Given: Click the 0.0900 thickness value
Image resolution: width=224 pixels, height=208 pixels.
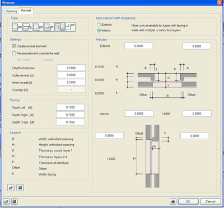Looking at the screenshot, I should pyautogui.click(x=100, y=93).
